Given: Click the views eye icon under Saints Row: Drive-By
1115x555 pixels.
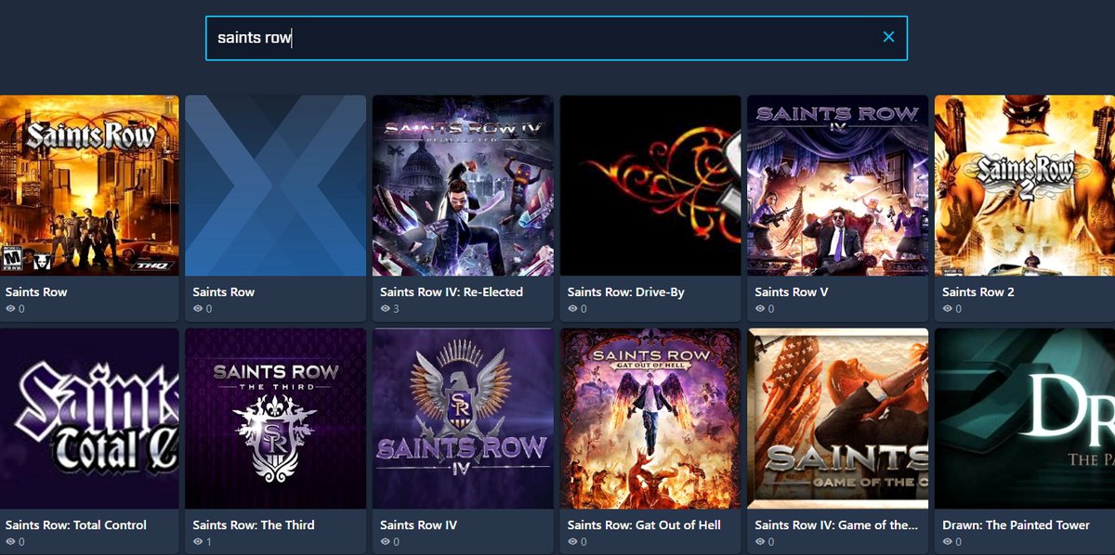Looking at the screenshot, I should click(x=572, y=309).
